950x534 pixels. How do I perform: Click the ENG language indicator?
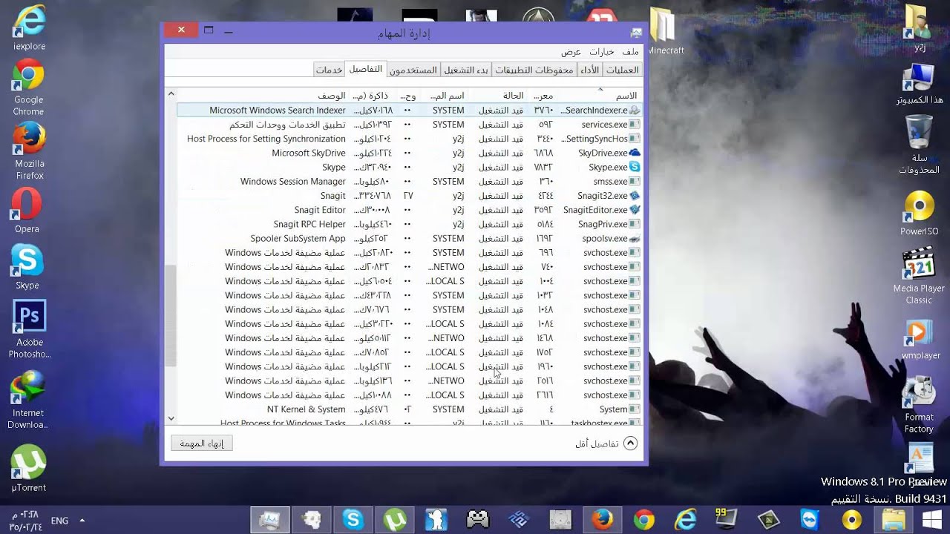click(59, 521)
